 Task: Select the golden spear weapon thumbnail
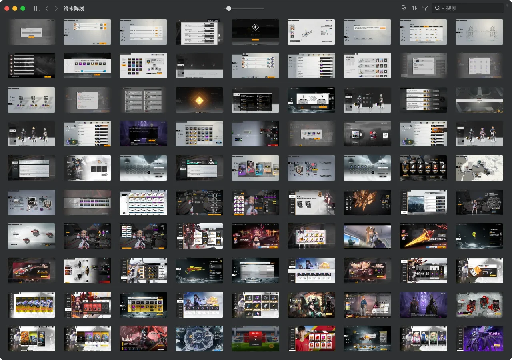[x=423, y=236]
